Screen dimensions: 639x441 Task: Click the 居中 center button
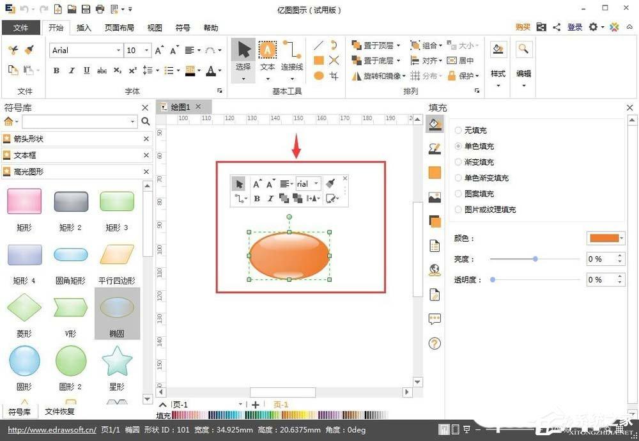(x=461, y=61)
